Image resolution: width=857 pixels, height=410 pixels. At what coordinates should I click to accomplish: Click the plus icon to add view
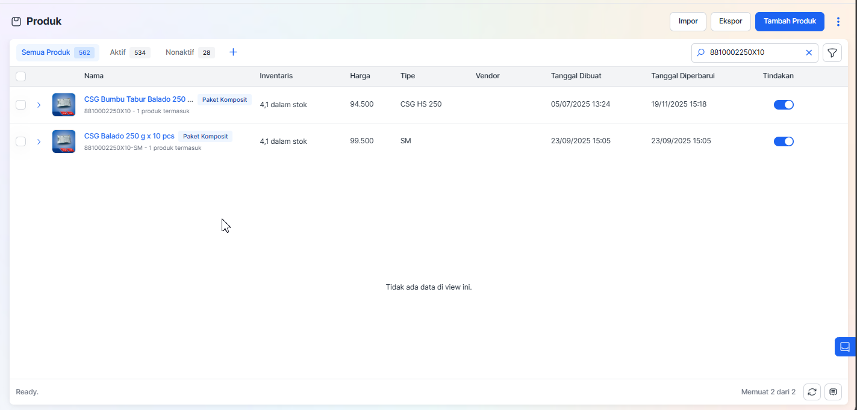tap(233, 52)
